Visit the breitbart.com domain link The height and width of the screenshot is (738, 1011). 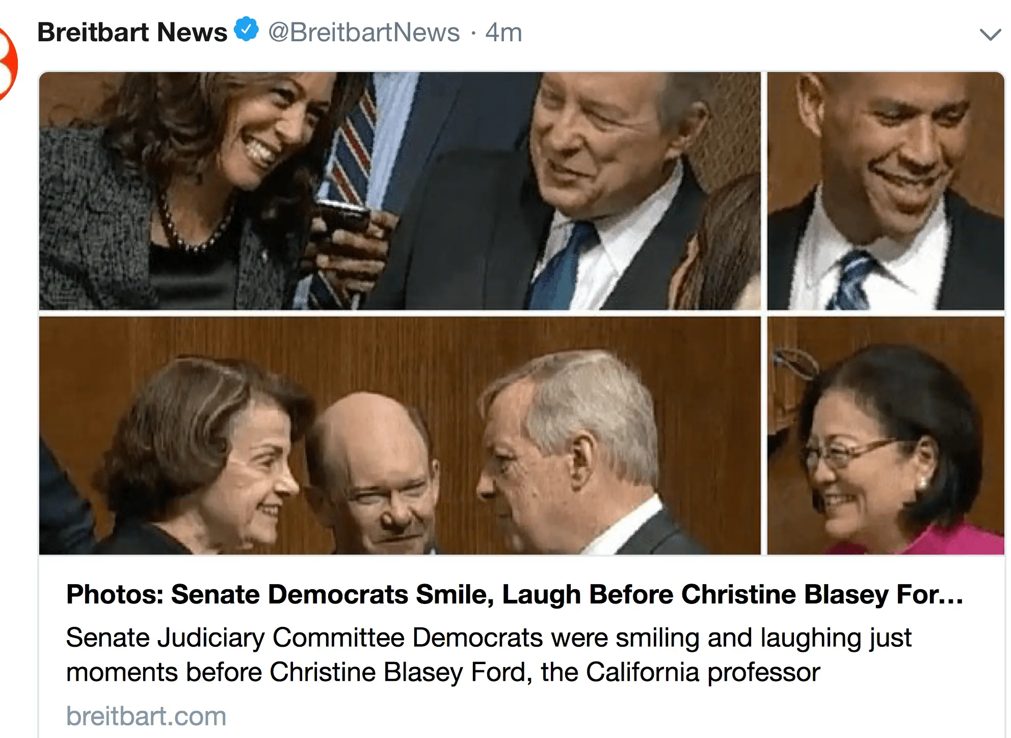(x=146, y=716)
